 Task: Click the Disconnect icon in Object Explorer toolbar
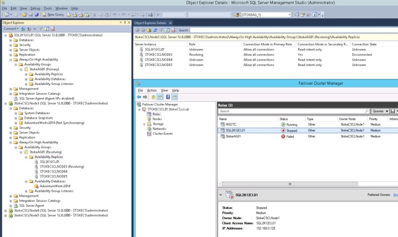29,29
